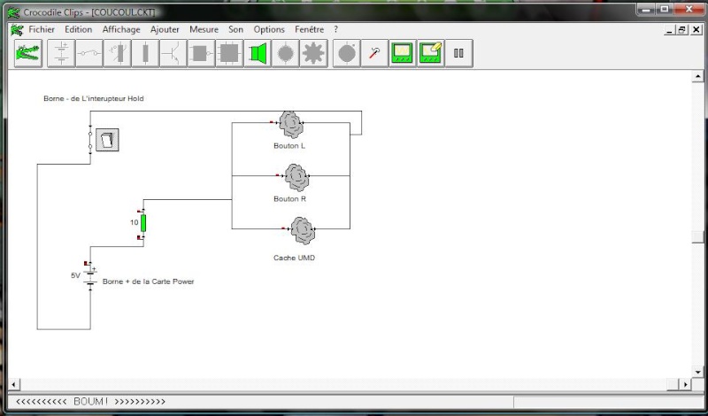Click the 'Bouton R' label
This screenshot has width=708, height=416.
tap(290, 199)
